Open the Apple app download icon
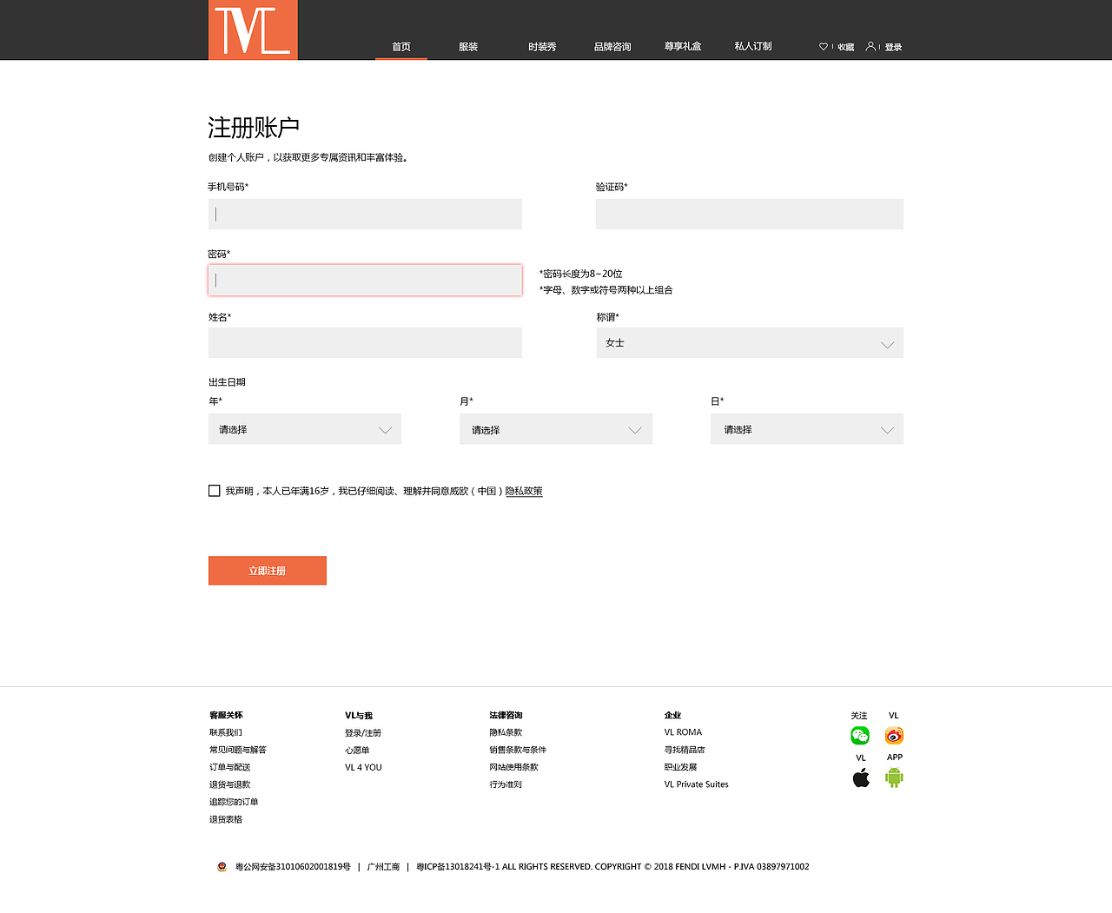This screenshot has height=913, width=1112. (x=861, y=777)
